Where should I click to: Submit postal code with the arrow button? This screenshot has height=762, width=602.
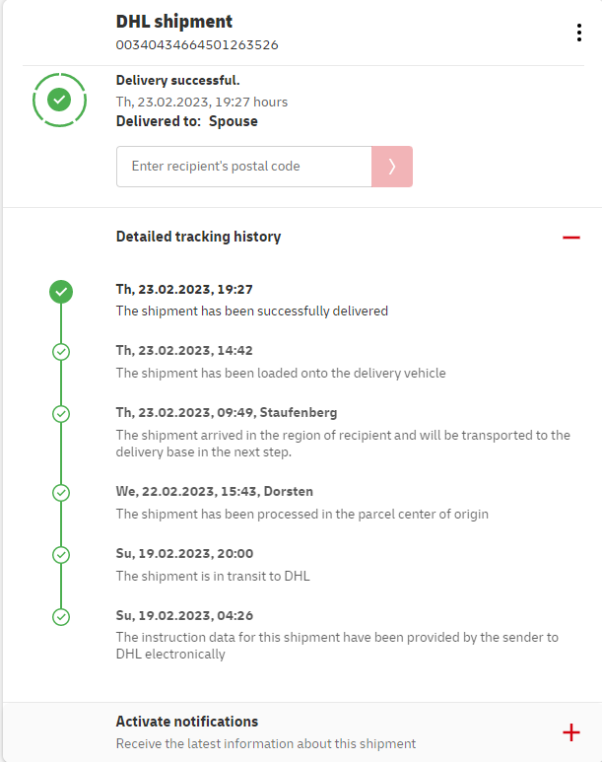coord(392,167)
